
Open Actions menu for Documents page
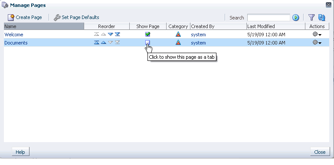pyautogui.click(x=317, y=43)
